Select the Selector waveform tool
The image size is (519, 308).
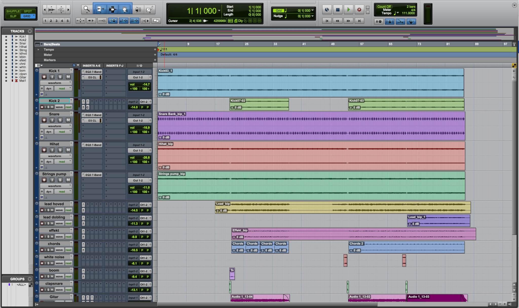113,9
